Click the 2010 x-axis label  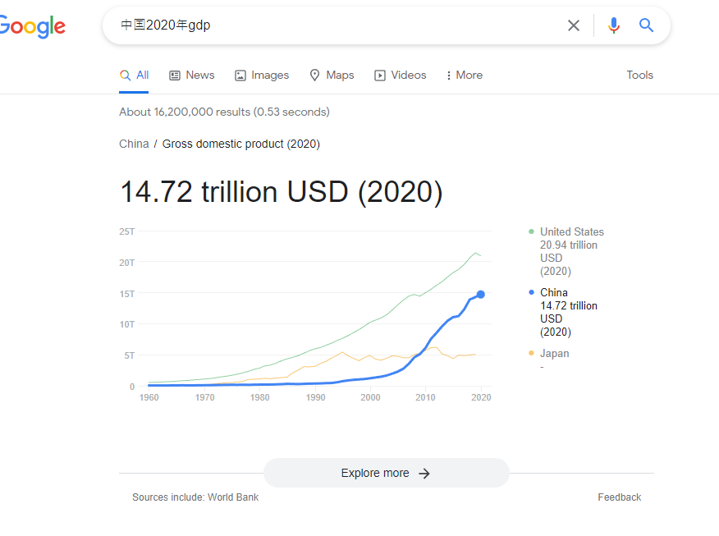tap(425, 397)
